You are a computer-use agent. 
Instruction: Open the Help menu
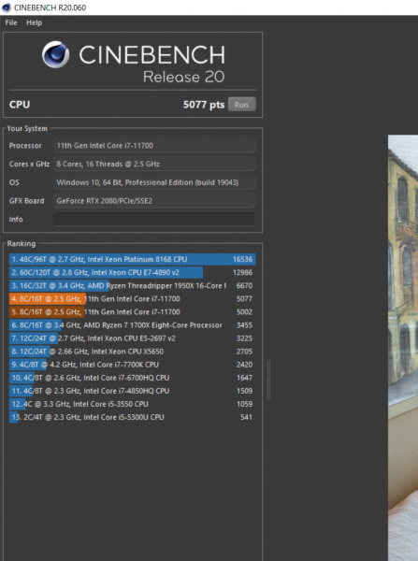pos(34,22)
